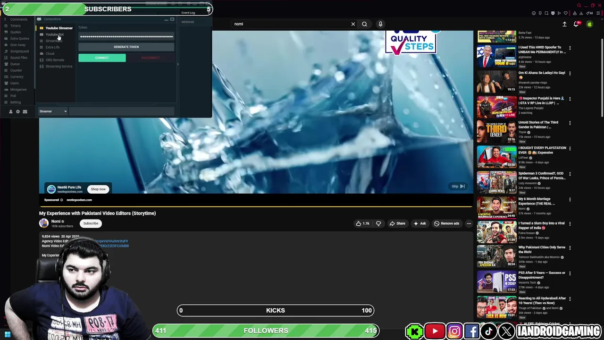Click the YouTube upload arrow icon
Image resolution: width=604 pixels, height=340 pixels.
[564, 24]
